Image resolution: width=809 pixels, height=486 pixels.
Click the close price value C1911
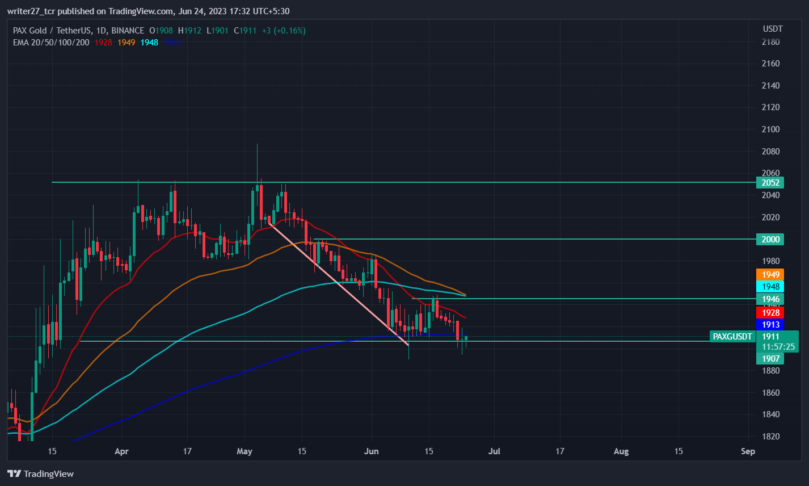click(244, 31)
